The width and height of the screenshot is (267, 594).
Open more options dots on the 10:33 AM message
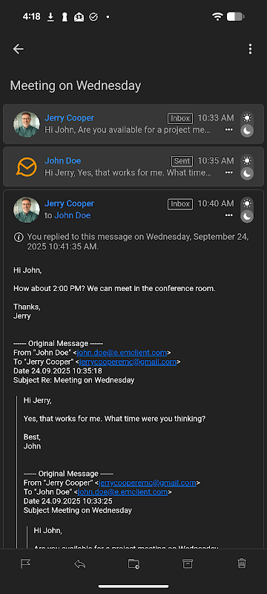click(228, 129)
